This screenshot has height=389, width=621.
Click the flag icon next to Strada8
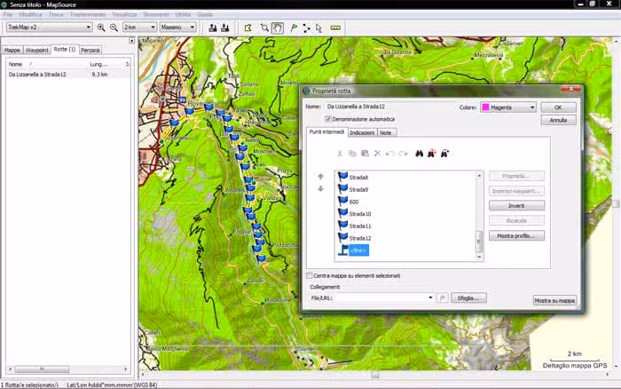coord(342,177)
